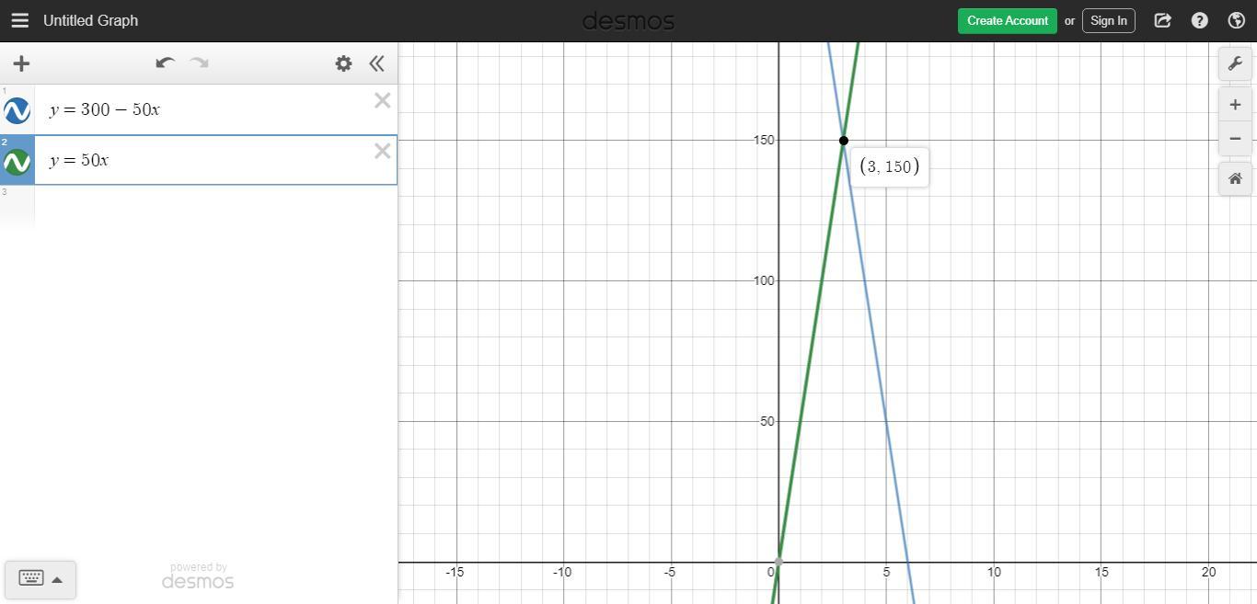1257x604 pixels.
Task: Toggle visibility of y=300-50x graph
Action: tap(17, 111)
